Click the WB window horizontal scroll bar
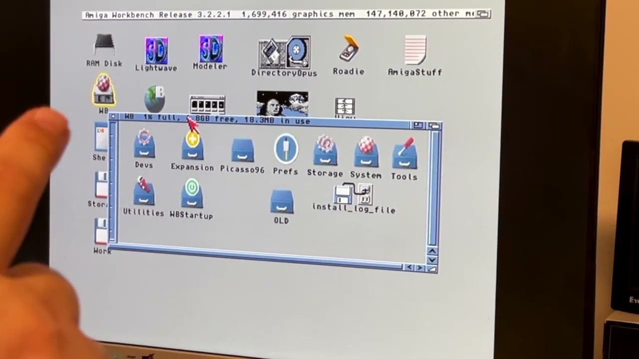 [257, 258]
